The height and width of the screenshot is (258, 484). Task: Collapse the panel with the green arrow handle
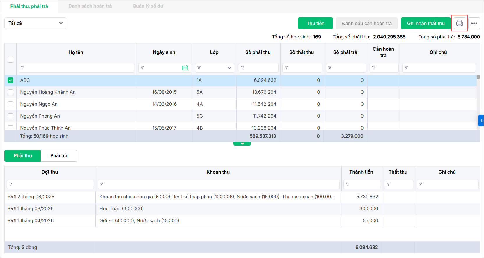pos(242,144)
